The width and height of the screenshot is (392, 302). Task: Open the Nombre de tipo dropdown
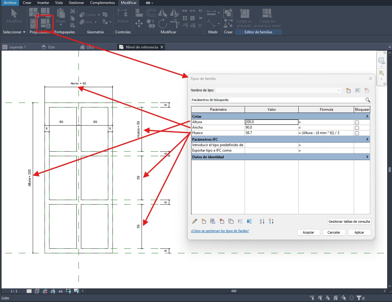coord(339,90)
